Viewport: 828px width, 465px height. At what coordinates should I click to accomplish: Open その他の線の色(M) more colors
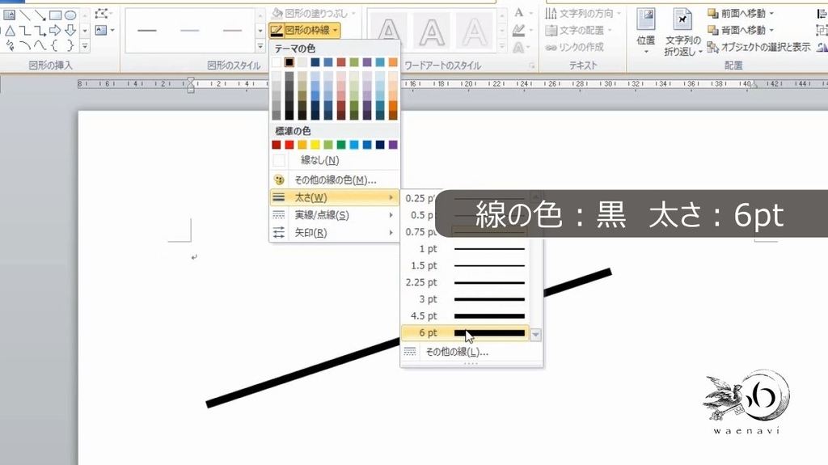click(x=334, y=180)
